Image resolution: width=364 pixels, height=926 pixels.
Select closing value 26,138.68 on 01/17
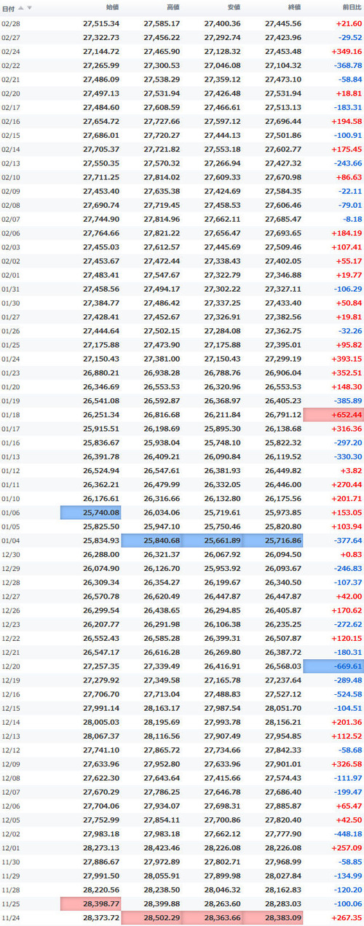click(282, 427)
